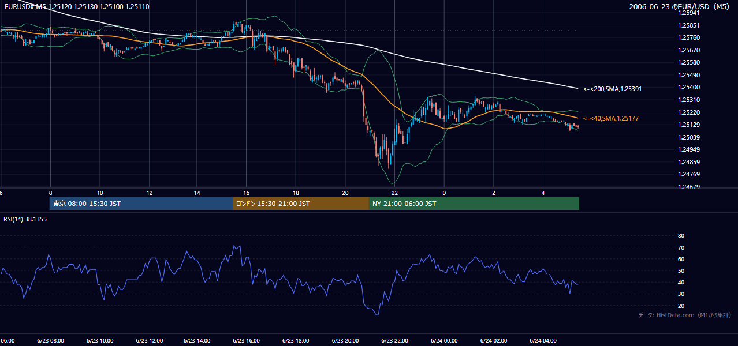Click the 1.25760 price axis label
The image size is (738, 346).
(689, 37)
